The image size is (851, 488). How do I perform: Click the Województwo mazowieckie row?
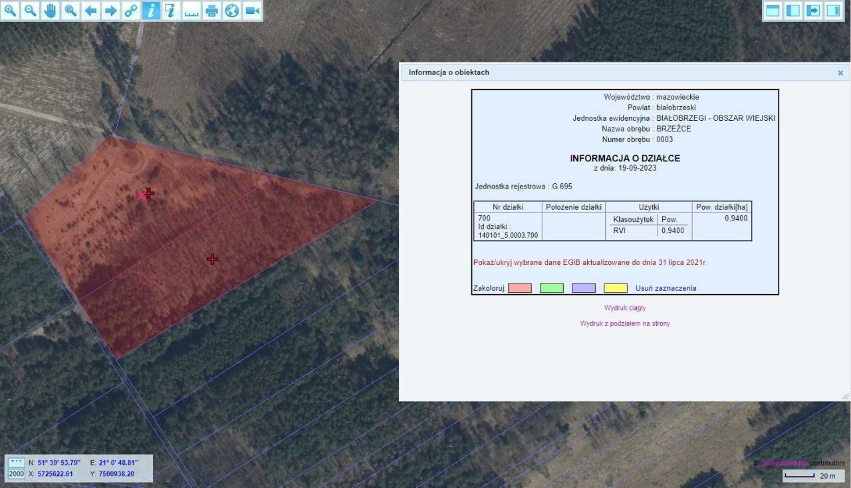(x=652, y=97)
